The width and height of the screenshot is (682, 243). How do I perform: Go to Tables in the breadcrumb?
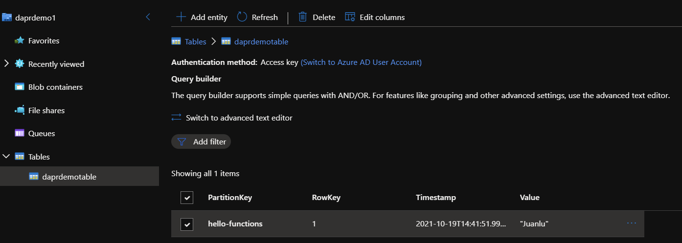point(195,42)
